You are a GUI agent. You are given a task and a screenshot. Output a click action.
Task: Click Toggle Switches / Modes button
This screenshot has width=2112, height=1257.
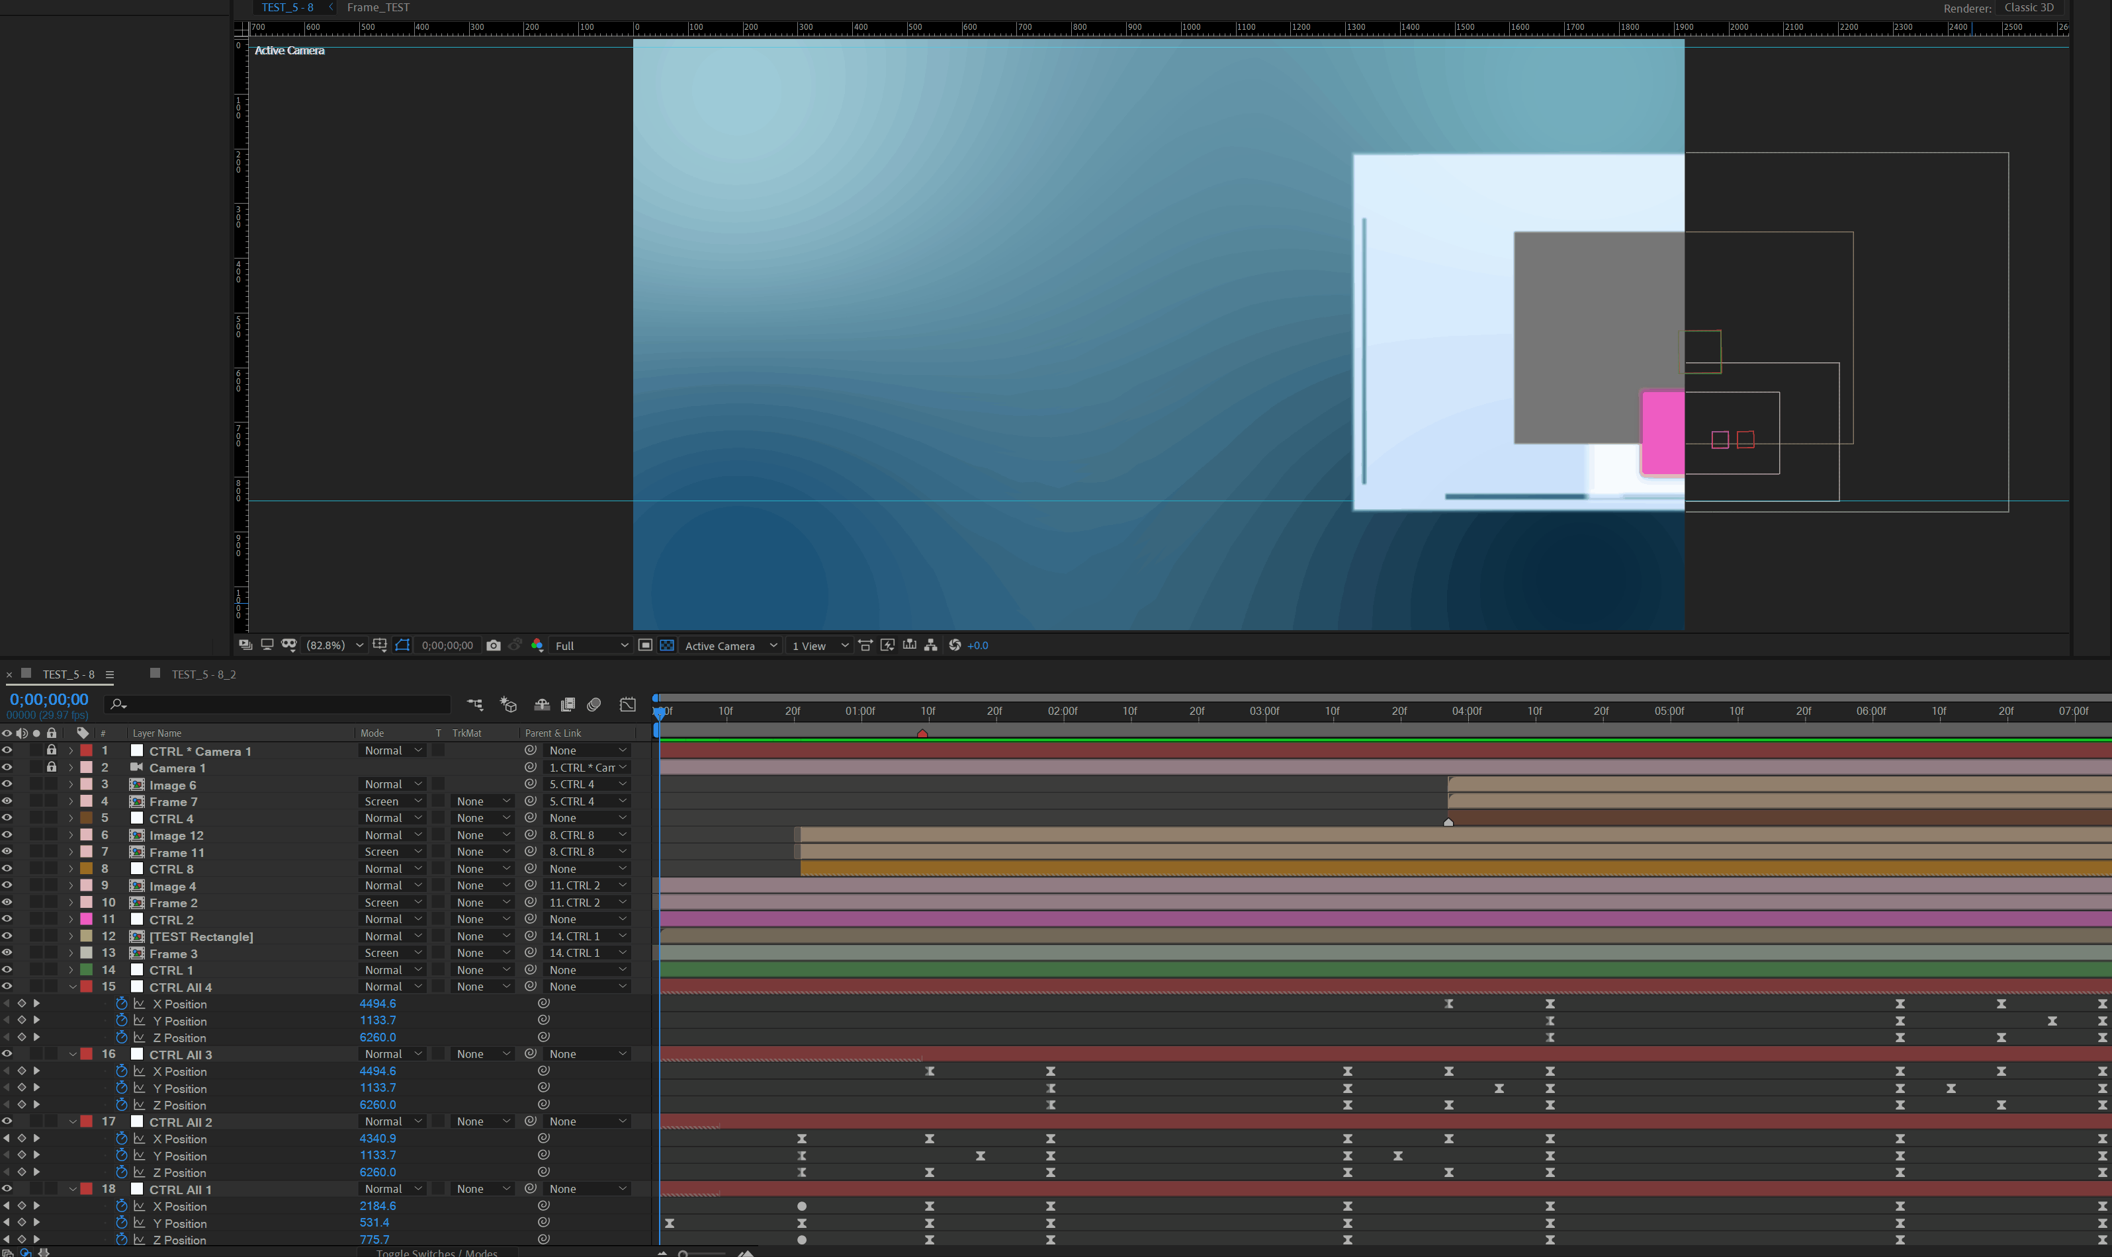click(x=437, y=1252)
